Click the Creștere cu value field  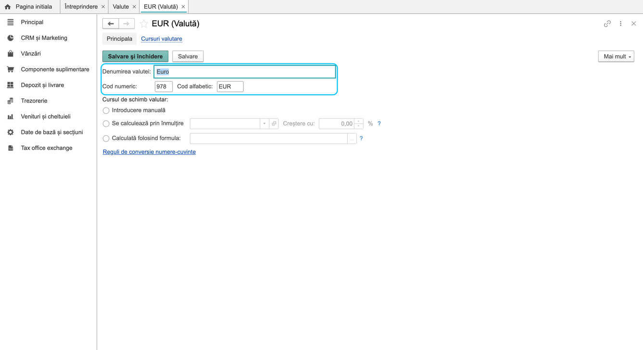coord(337,124)
